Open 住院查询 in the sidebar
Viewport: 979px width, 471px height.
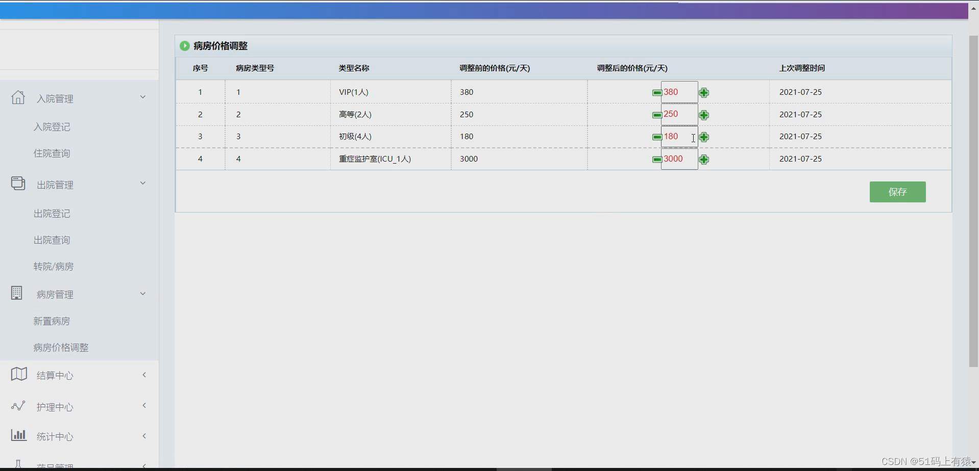[x=52, y=153]
